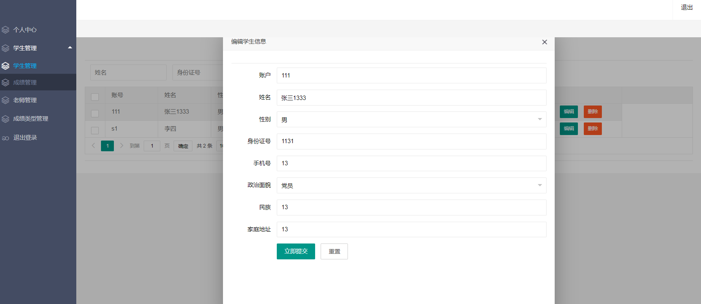Screen dimensions: 701x304
Task: Click the 政治面貌 select field showing 党员
Action: (411, 185)
